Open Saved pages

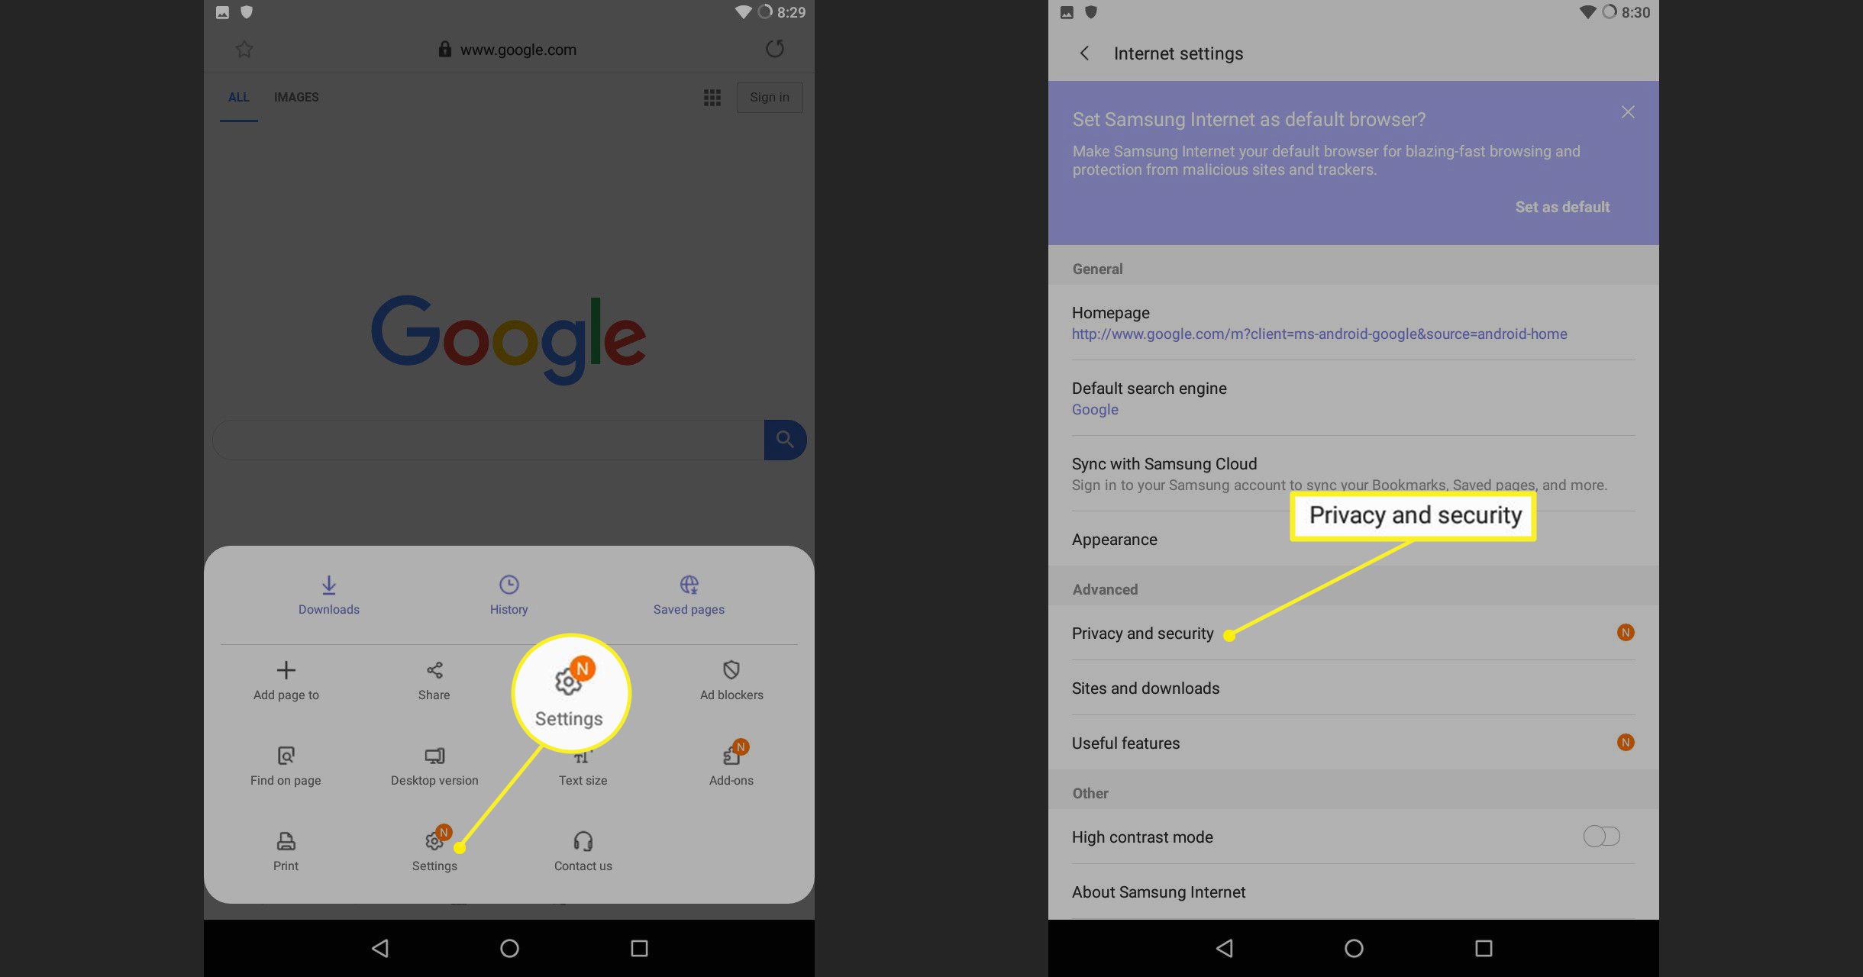[x=687, y=592]
